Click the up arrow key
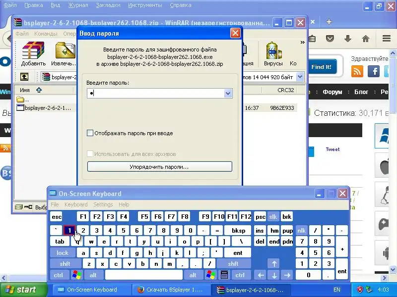The height and width of the screenshot is (297, 397). 274,264
